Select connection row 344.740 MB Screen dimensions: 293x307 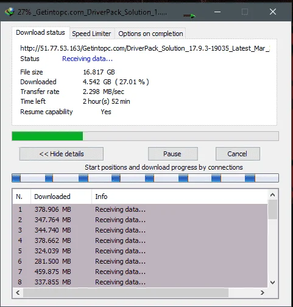[x=140, y=230]
